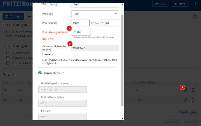Enable the PING6 freigeben checkbox
Image resolution: width=201 pixels, height=126 pixels.
coord(8,53)
